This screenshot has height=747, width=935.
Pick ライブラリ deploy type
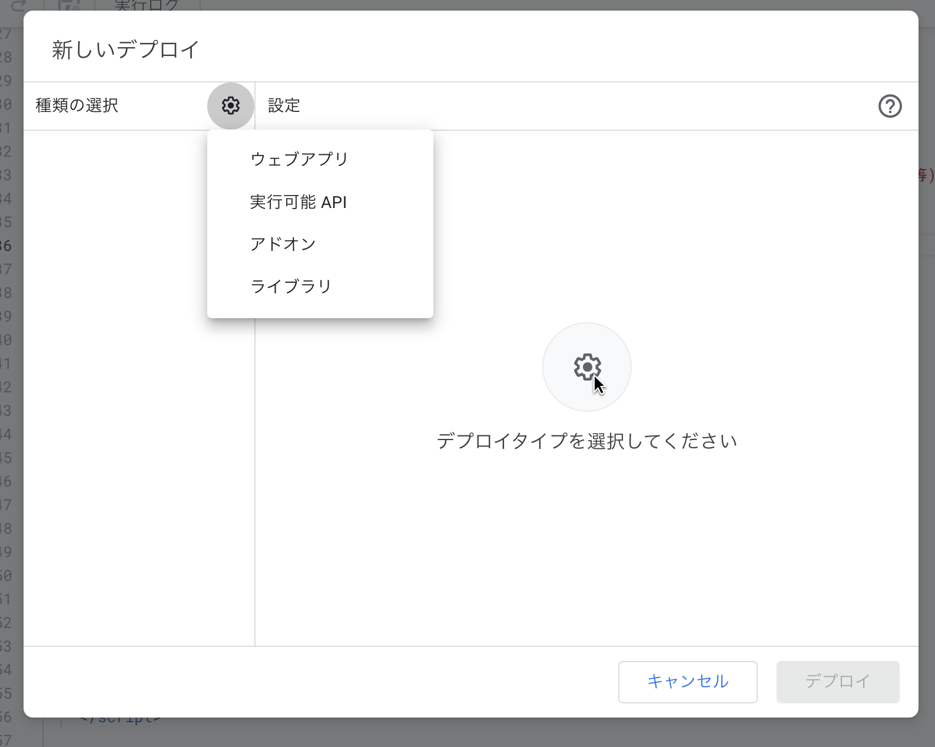click(320, 286)
